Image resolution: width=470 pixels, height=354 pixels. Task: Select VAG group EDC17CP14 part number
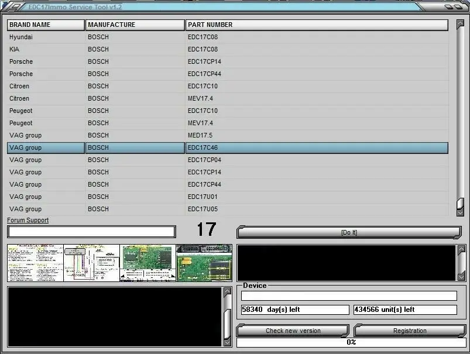point(204,173)
